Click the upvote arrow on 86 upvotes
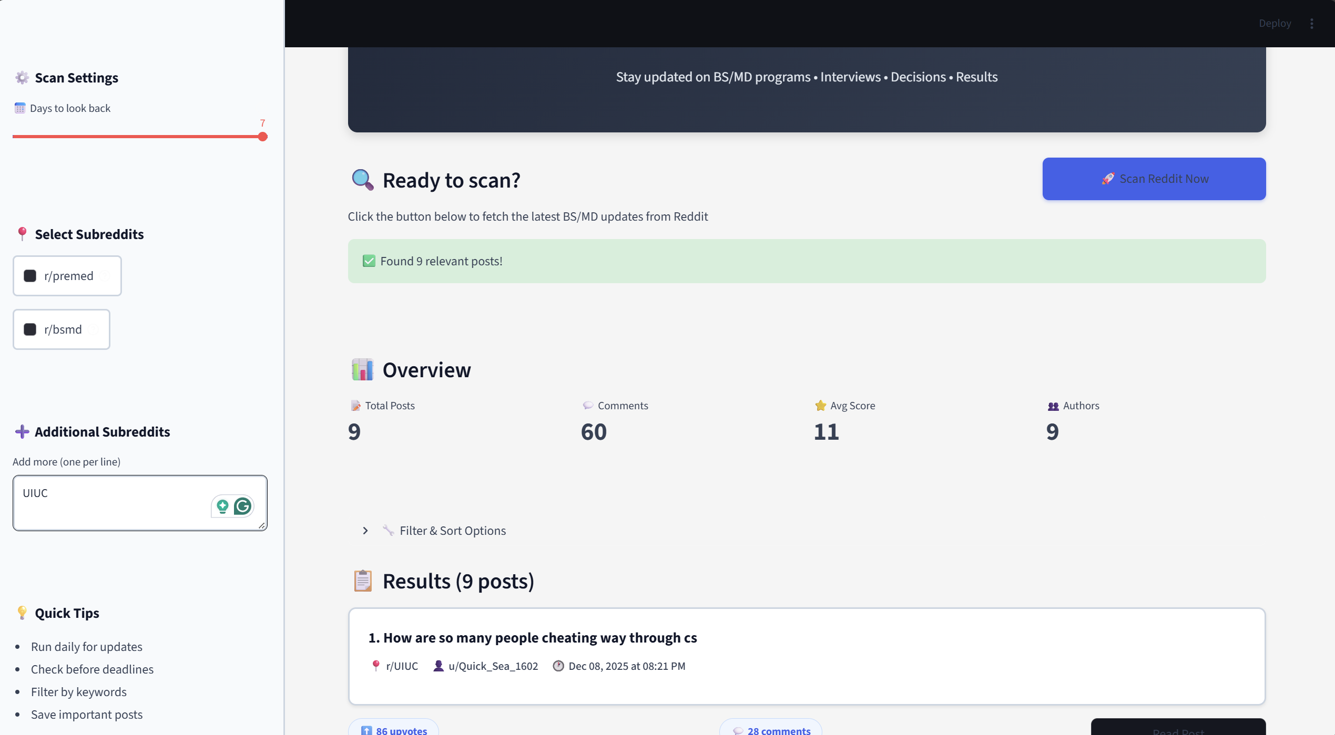Viewport: 1335px width, 735px height. (367, 730)
